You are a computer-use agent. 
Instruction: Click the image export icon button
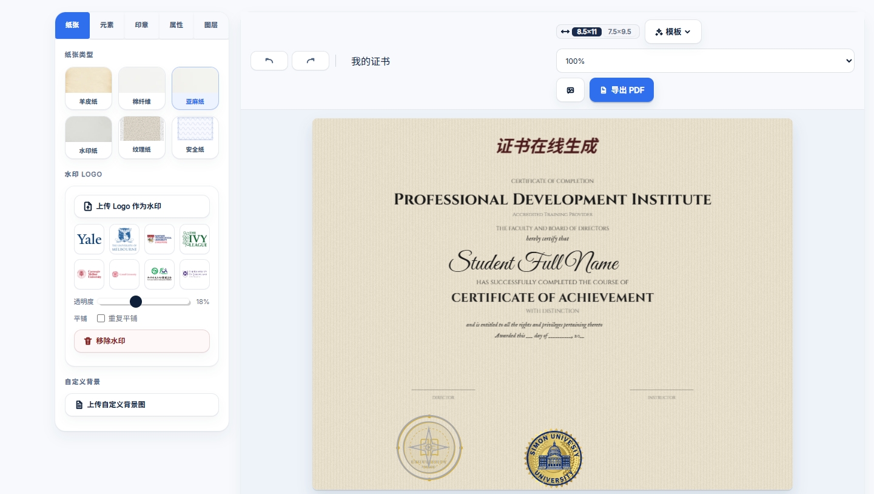[x=570, y=90]
